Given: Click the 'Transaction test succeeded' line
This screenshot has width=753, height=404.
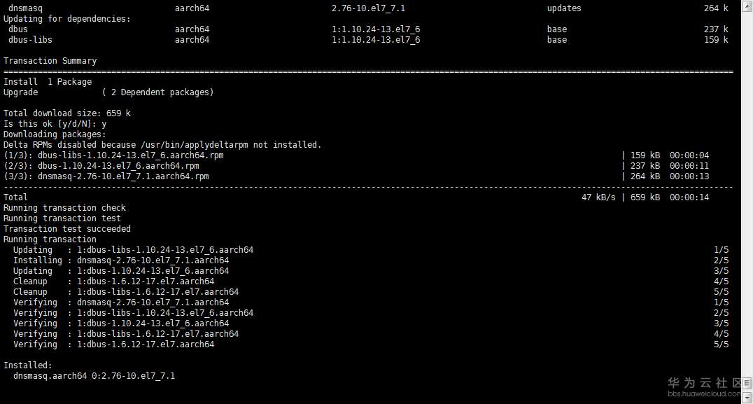Looking at the screenshot, I should click(x=66, y=229).
